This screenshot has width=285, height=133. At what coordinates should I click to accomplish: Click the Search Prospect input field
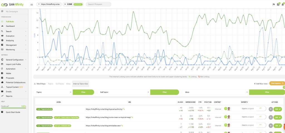point(98,4)
